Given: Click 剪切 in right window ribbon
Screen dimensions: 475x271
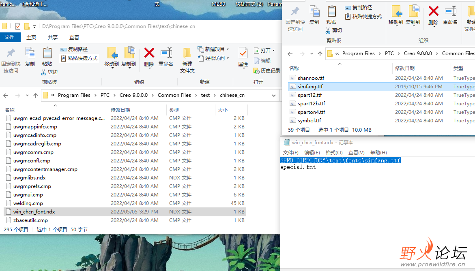Looking at the screenshot, I should (x=334, y=30).
